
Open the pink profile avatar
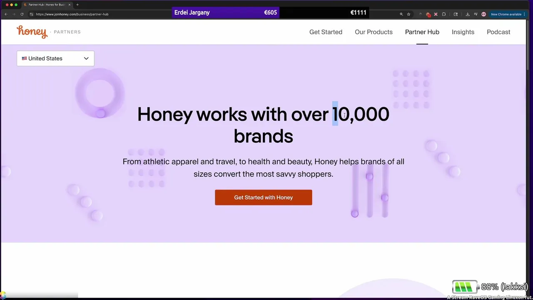coord(483,14)
